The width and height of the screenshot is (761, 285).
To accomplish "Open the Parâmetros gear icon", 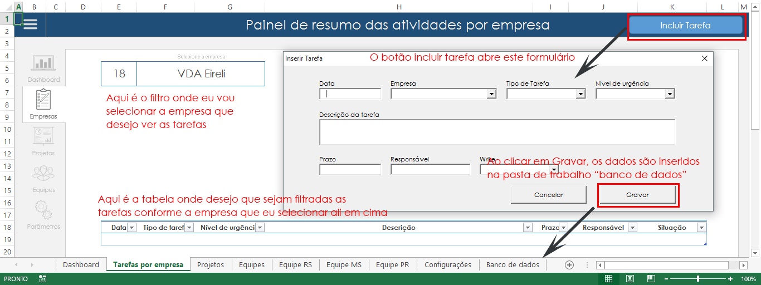I will 43,209.
